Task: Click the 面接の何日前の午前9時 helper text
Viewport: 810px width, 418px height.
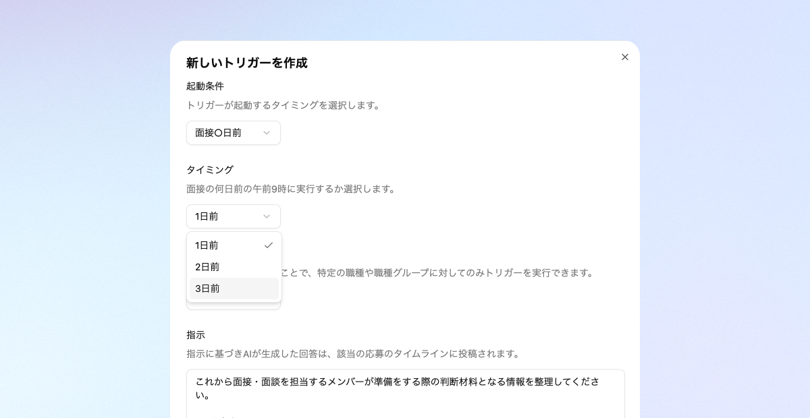Action: pos(291,189)
